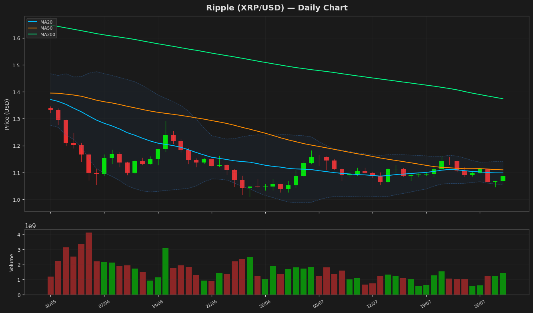Click the 07/06 date label
The height and width of the screenshot is (313, 533).
pos(104,304)
